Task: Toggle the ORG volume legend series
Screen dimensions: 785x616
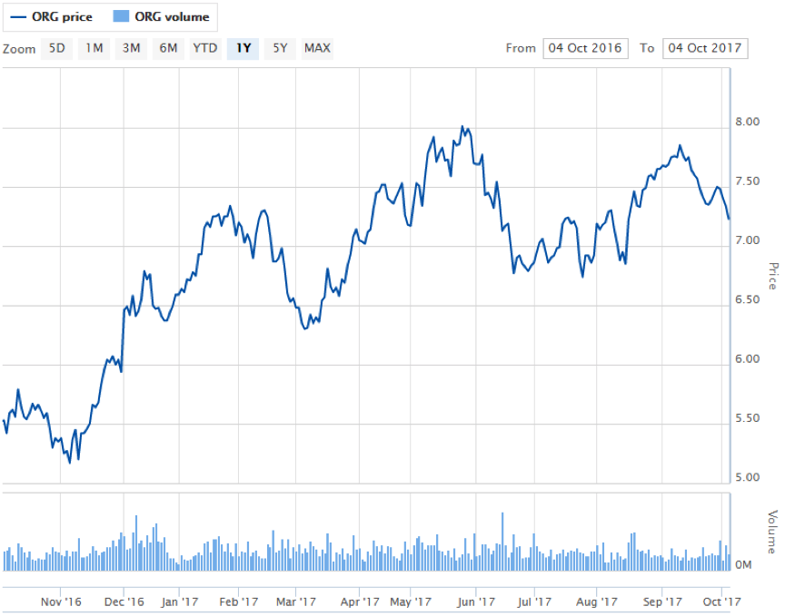Action: tap(171, 16)
